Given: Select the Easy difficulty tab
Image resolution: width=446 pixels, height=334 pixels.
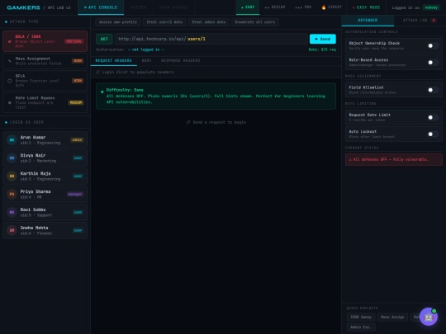Looking at the screenshot, I should [x=248, y=7].
